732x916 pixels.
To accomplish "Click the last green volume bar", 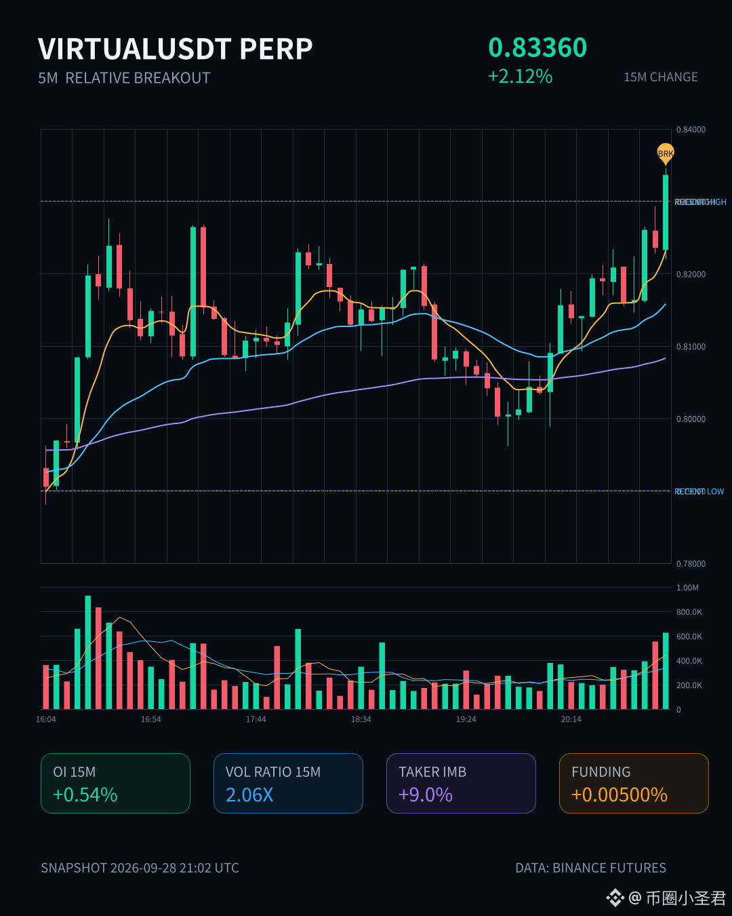I will pos(666,671).
